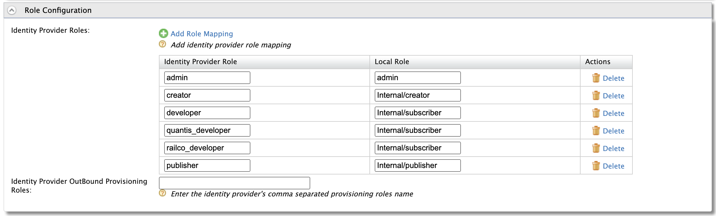Click trash icon in publisher row
The image size is (716, 216).
(x=596, y=166)
